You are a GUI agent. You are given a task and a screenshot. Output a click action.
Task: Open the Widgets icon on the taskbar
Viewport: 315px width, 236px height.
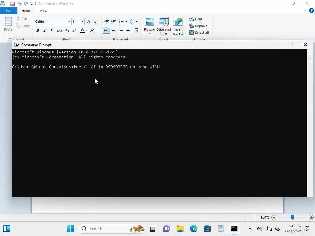(7, 229)
